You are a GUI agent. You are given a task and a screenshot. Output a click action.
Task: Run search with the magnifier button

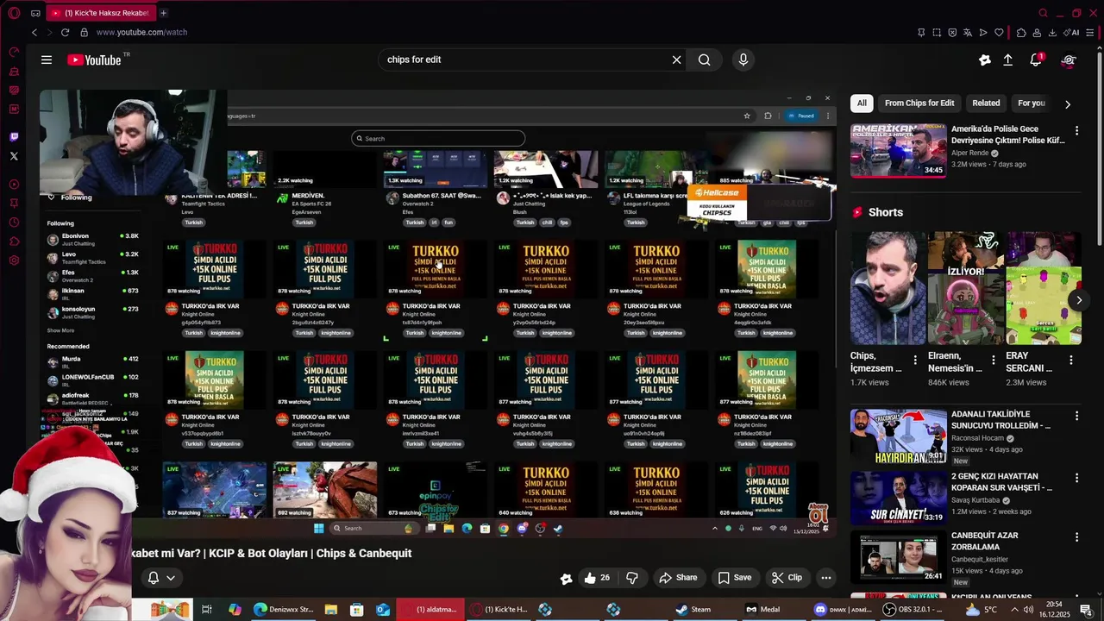tap(705, 60)
